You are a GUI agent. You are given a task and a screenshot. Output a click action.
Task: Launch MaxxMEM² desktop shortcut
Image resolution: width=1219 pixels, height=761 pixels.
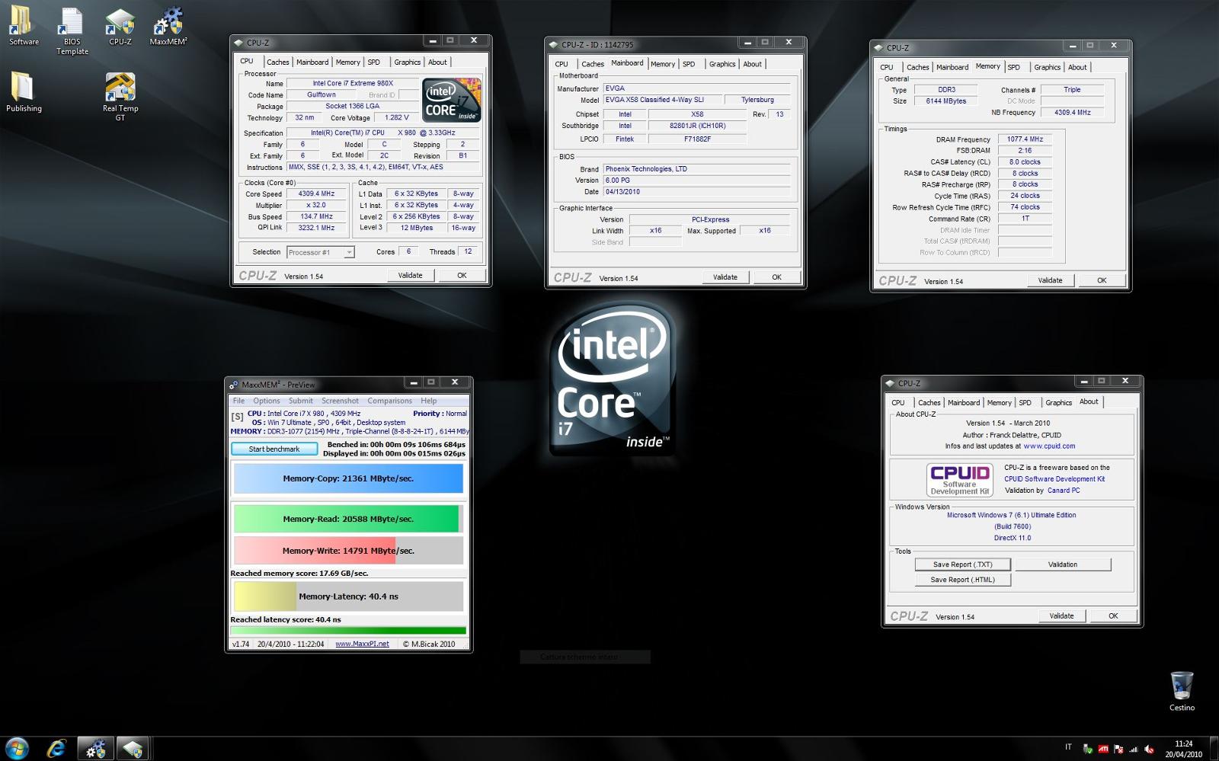(x=168, y=27)
